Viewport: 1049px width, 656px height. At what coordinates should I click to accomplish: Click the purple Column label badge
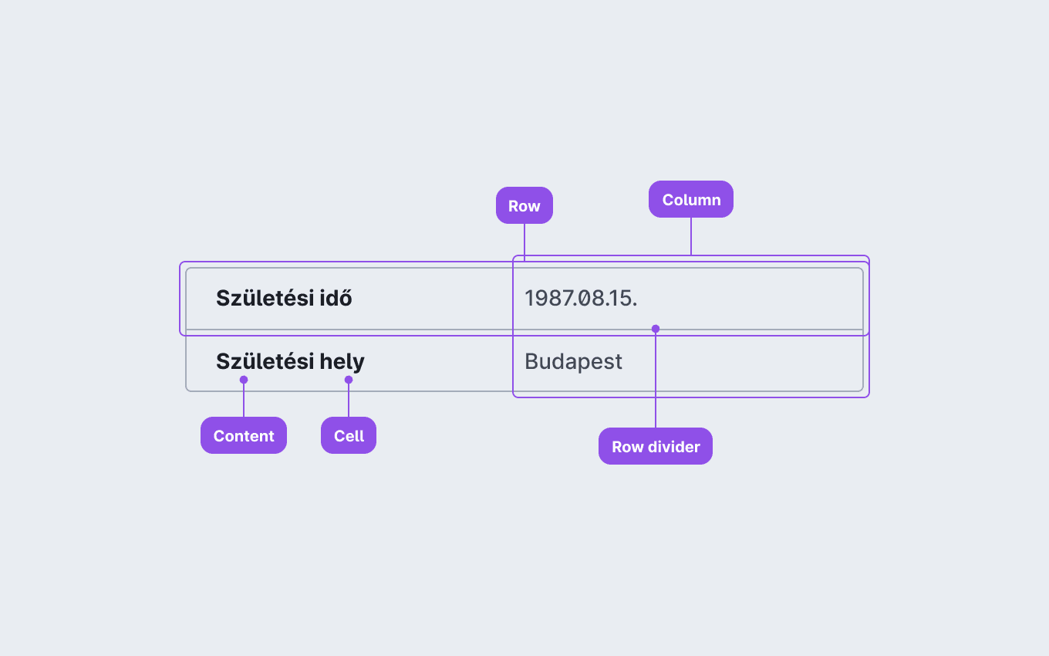pos(691,199)
